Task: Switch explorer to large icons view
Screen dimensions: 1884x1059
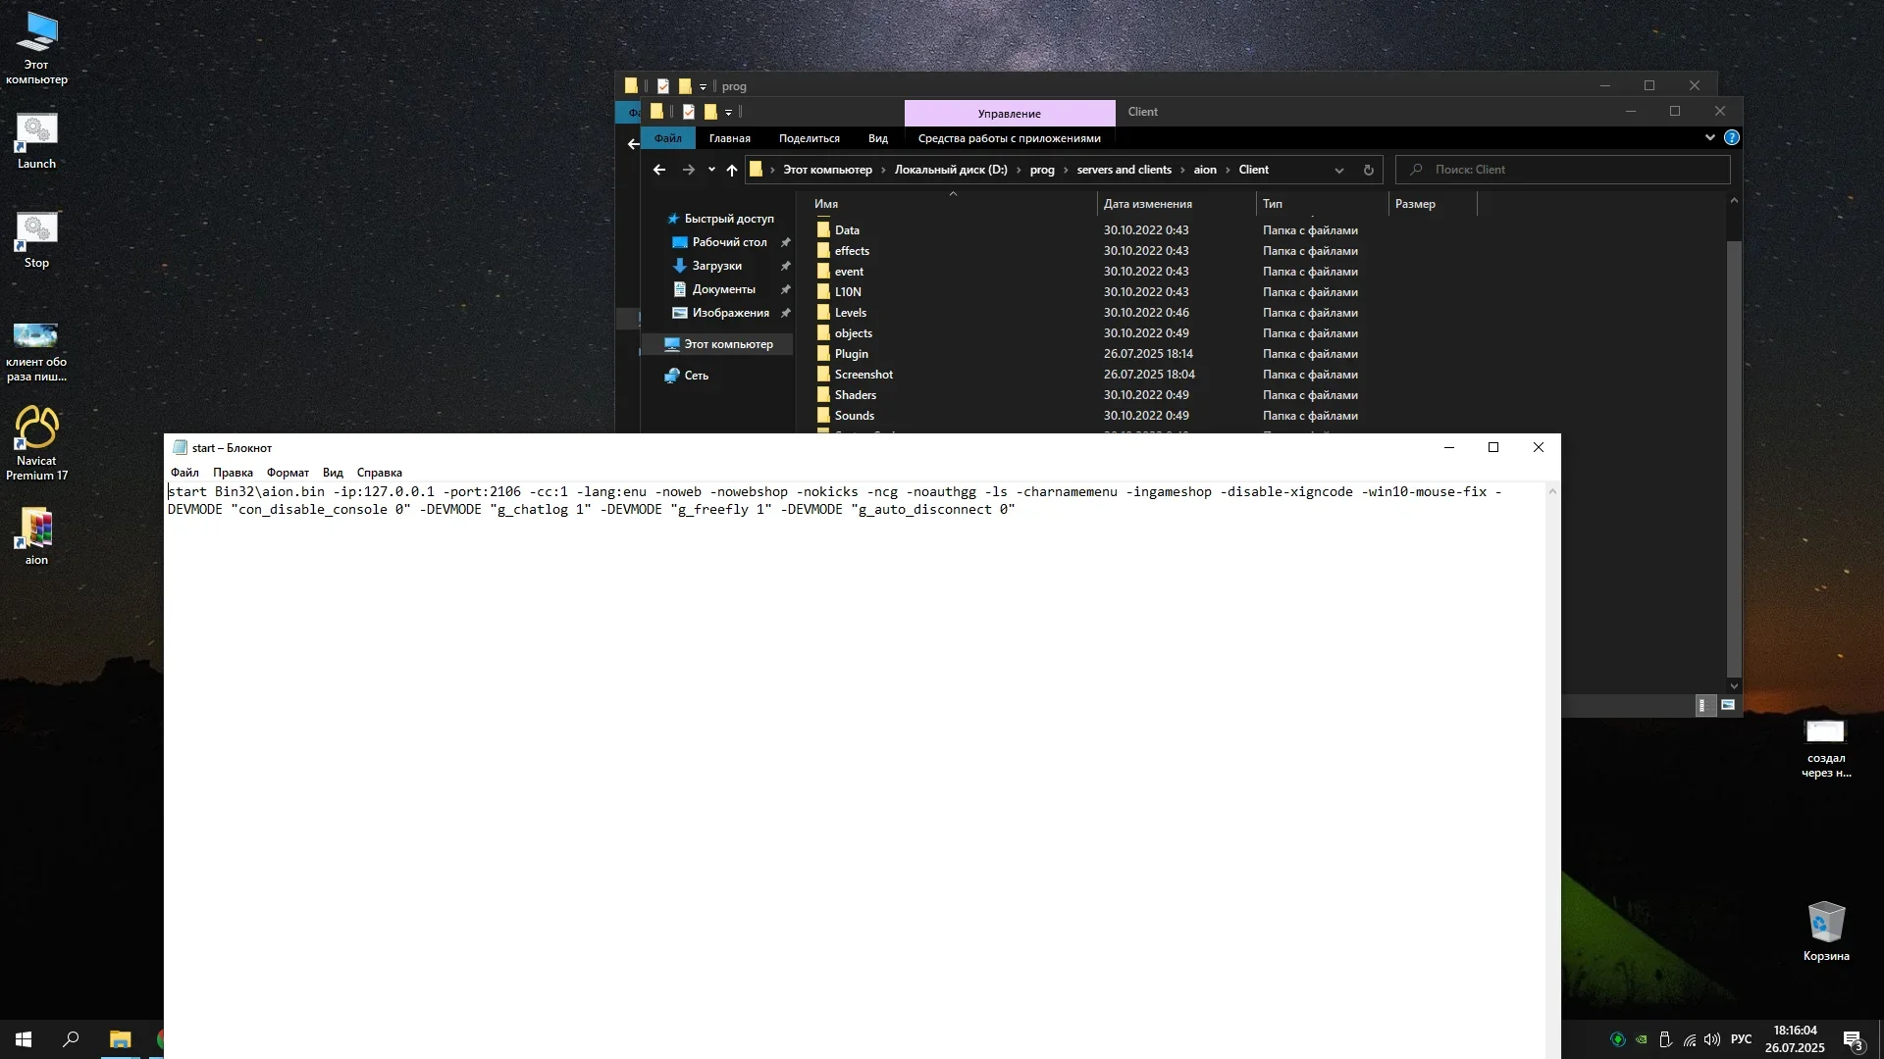Action: (1728, 705)
